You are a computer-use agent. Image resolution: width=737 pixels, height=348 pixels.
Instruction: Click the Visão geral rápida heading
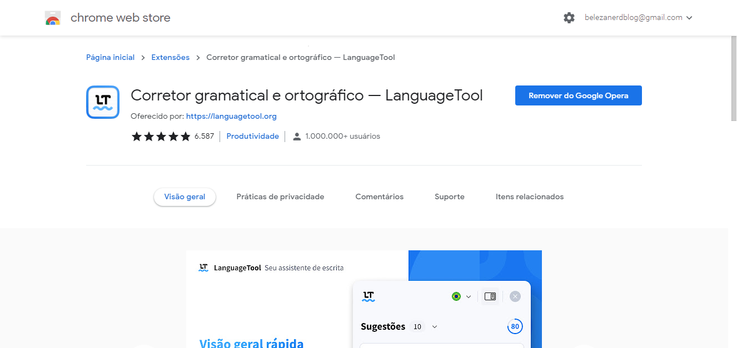click(x=251, y=342)
